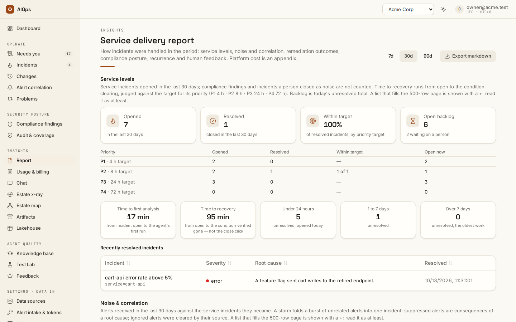The image size is (516, 322).
Task: Open the cart-api error rate incident row
Action: 298,281
